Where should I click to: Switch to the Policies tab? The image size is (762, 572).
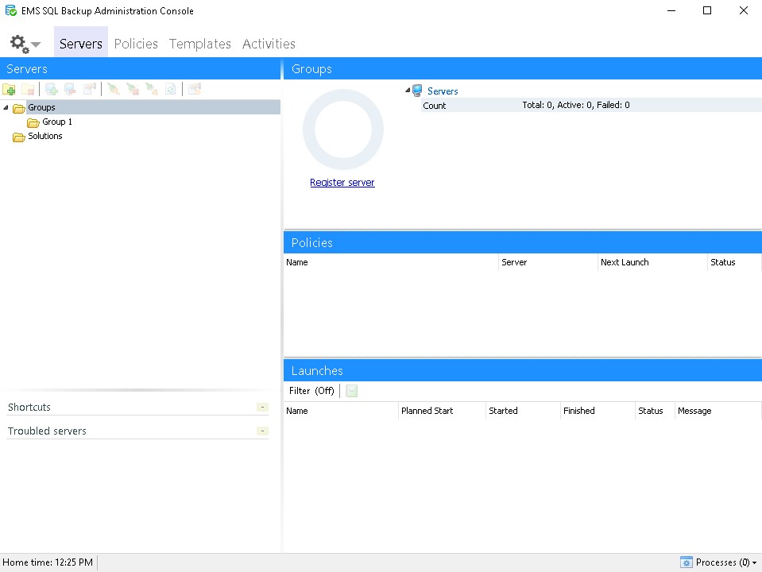click(x=135, y=44)
